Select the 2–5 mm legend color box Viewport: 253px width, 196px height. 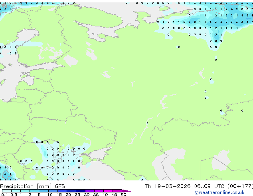pyautogui.click(x=35, y=191)
